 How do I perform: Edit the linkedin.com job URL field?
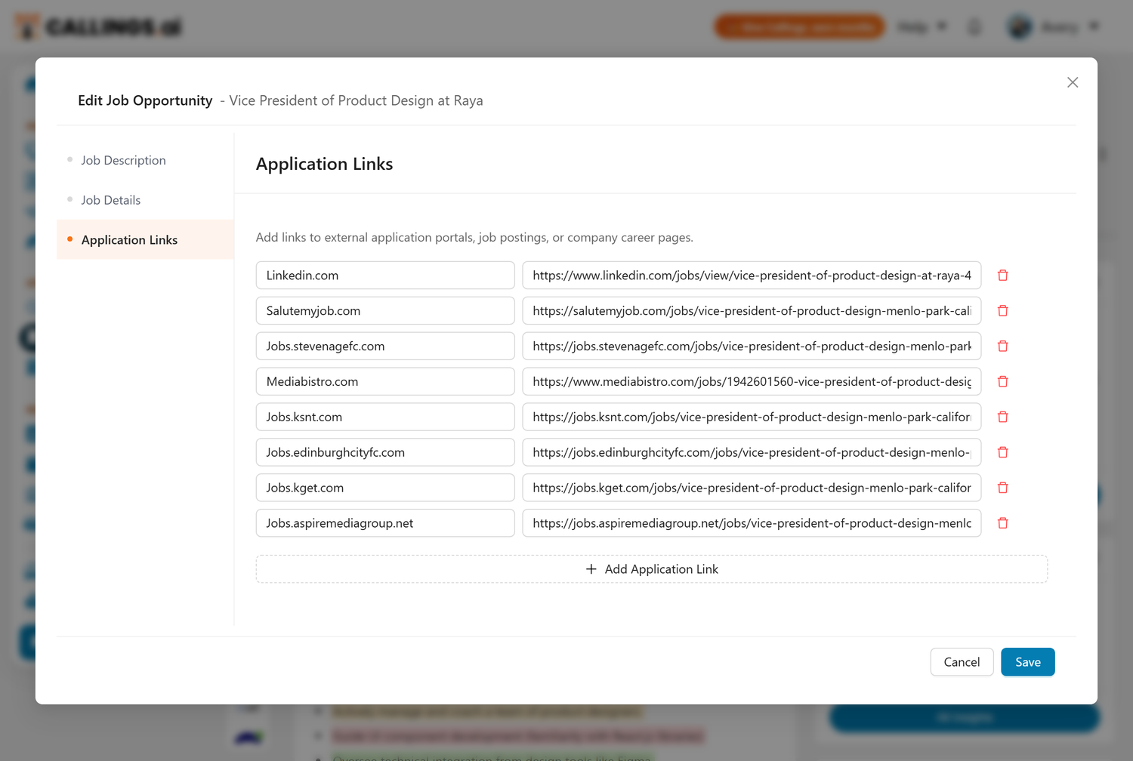(752, 276)
